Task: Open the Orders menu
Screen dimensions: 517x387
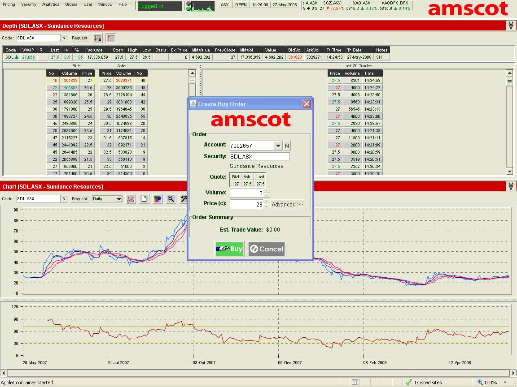Action: [x=71, y=4]
